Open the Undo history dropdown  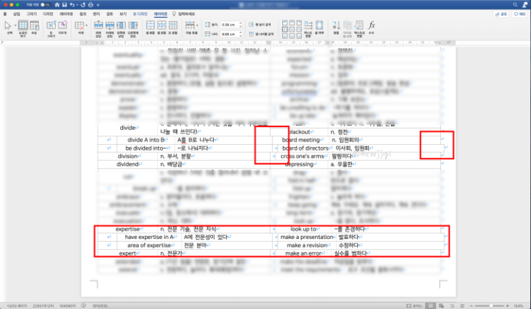[x=77, y=5]
